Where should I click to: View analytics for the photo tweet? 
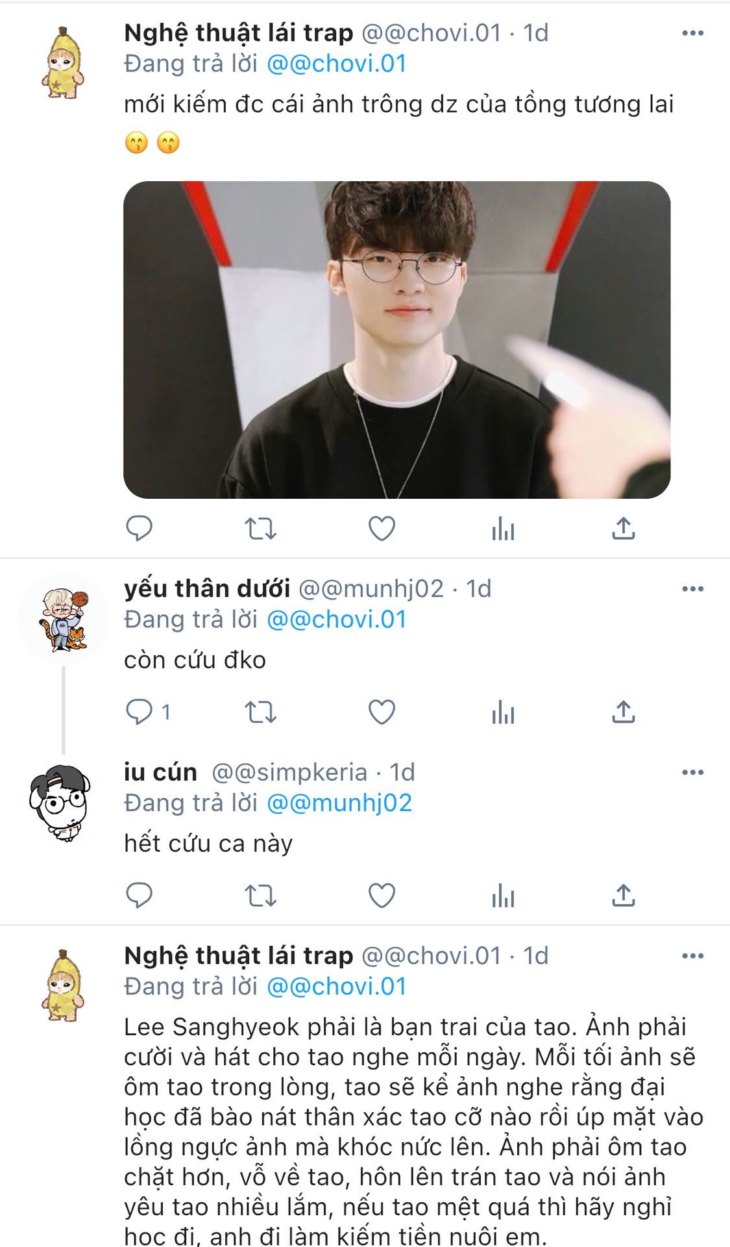503,529
